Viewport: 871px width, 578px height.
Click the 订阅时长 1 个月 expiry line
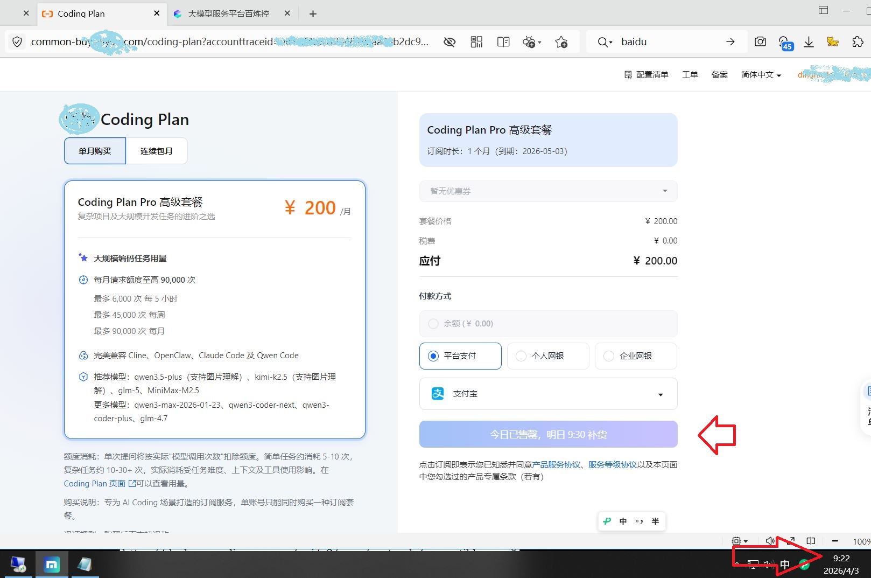coord(497,151)
